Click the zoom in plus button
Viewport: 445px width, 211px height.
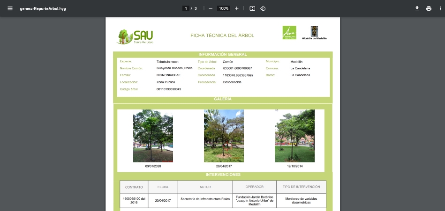[237, 8]
